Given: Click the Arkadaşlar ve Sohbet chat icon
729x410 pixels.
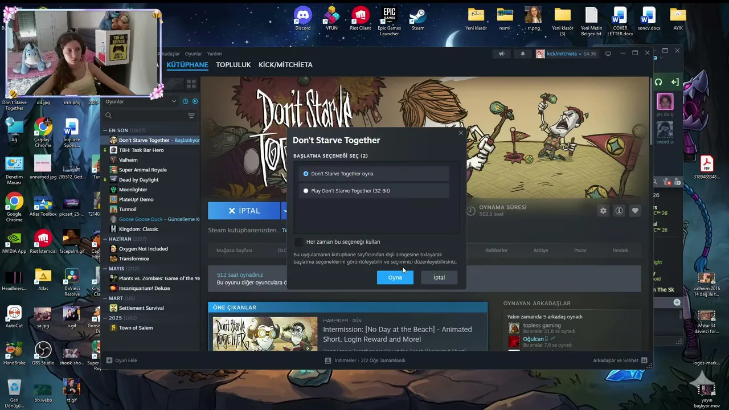Looking at the screenshot, I should [x=644, y=360].
